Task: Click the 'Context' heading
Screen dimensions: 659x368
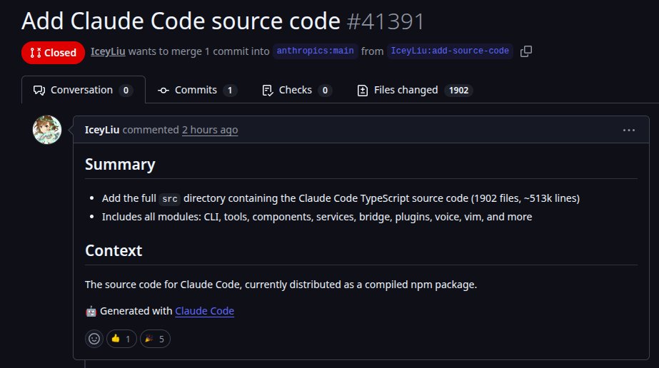Action: tap(114, 250)
